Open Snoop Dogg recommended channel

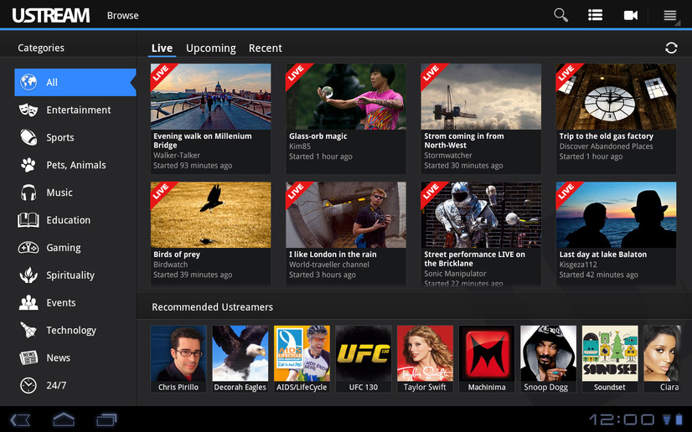[548, 359]
